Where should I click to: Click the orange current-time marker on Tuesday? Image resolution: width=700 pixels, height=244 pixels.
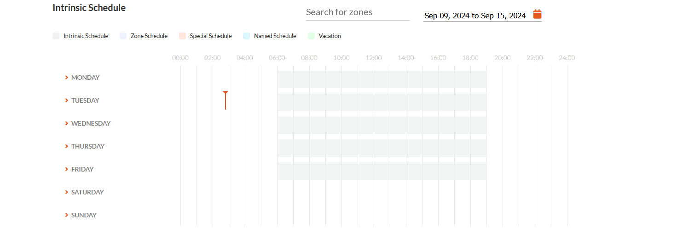click(226, 100)
